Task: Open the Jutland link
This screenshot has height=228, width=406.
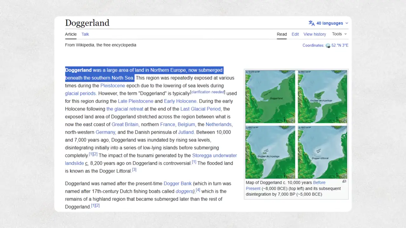Action: pos(186,132)
